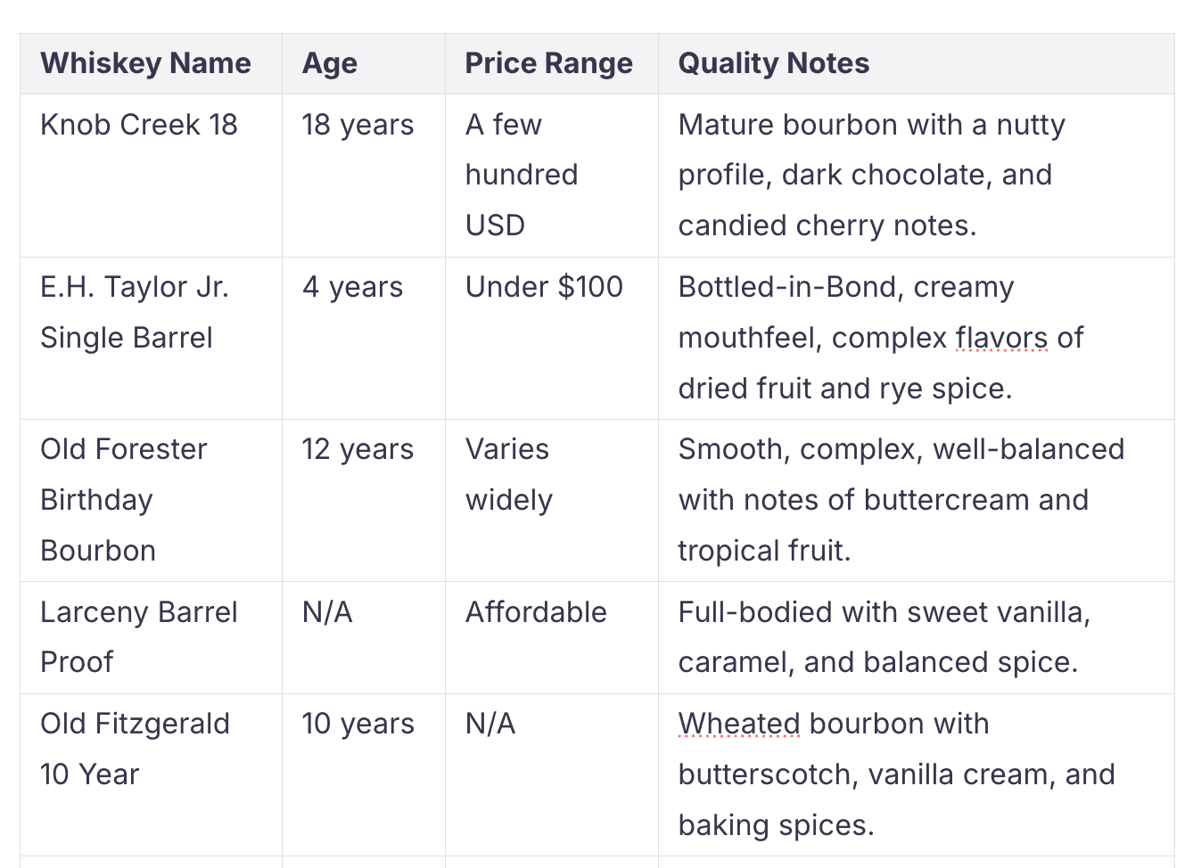
Task: Click the 'Varies widely' price cell
Action: coord(508,474)
